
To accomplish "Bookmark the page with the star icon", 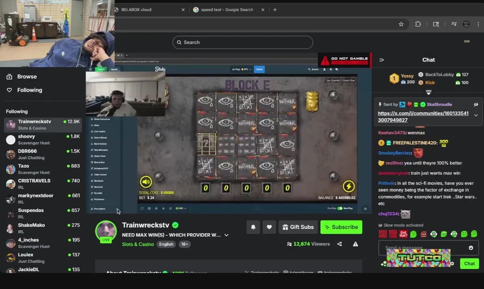I will (x=401, y=24).
